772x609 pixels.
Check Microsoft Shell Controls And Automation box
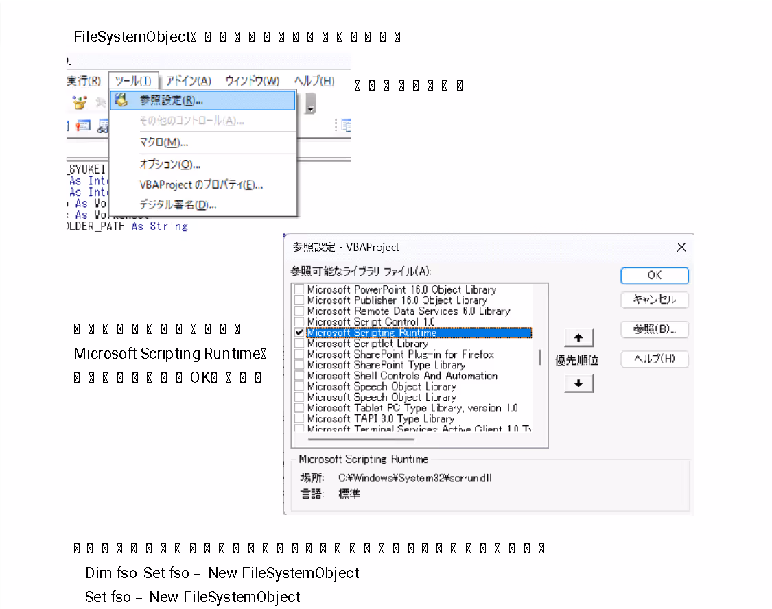299,376
